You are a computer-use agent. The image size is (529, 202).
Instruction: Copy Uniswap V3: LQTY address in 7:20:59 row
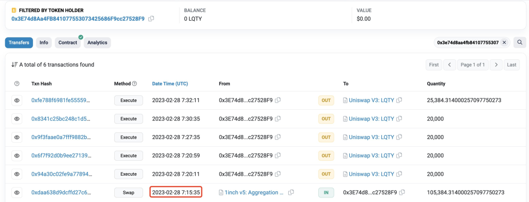pos(399,156)
